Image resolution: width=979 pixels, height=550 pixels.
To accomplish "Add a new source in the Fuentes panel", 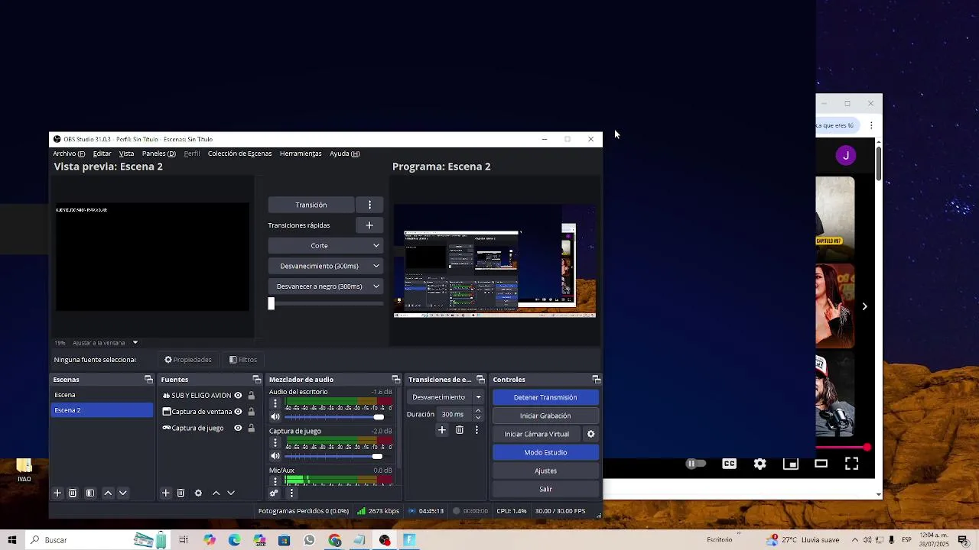I will coord(165,493).
